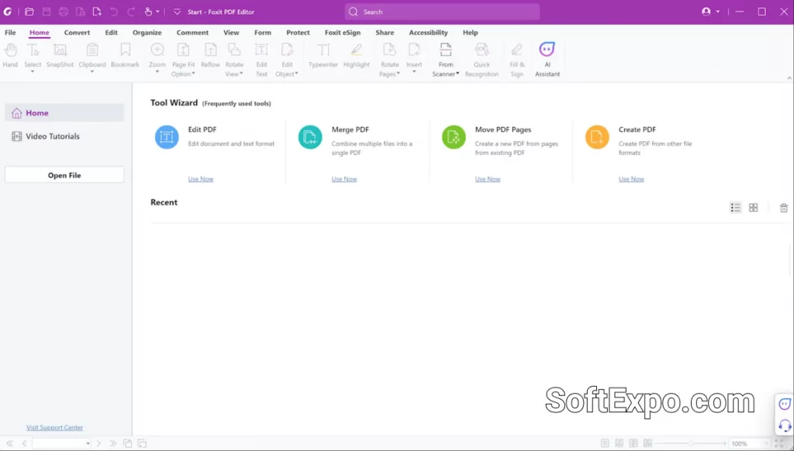The image size is (794, 451).
Task: Open the Protect menu
Action: click(298, 33)
